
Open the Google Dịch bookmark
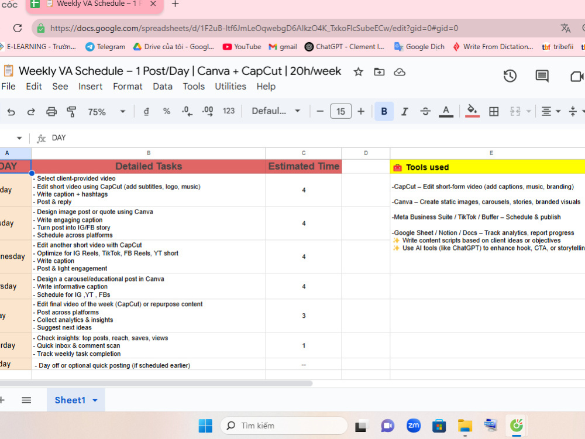[x=419, y=47]
